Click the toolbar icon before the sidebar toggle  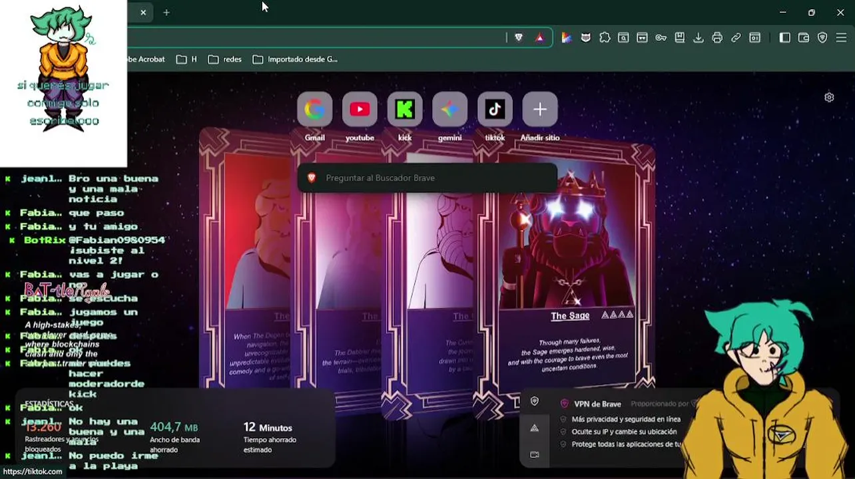754,38
